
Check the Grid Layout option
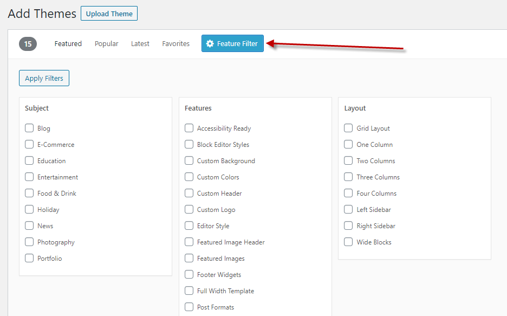pyautogui.click(x=348, y=128)
